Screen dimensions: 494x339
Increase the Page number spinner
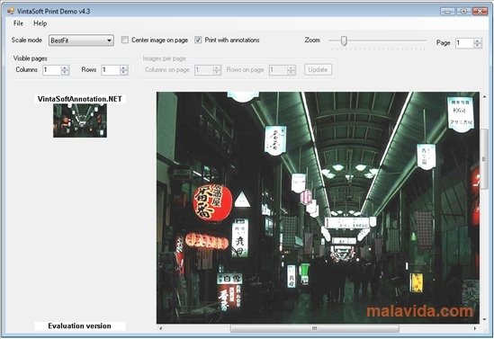tap(478, 40)
